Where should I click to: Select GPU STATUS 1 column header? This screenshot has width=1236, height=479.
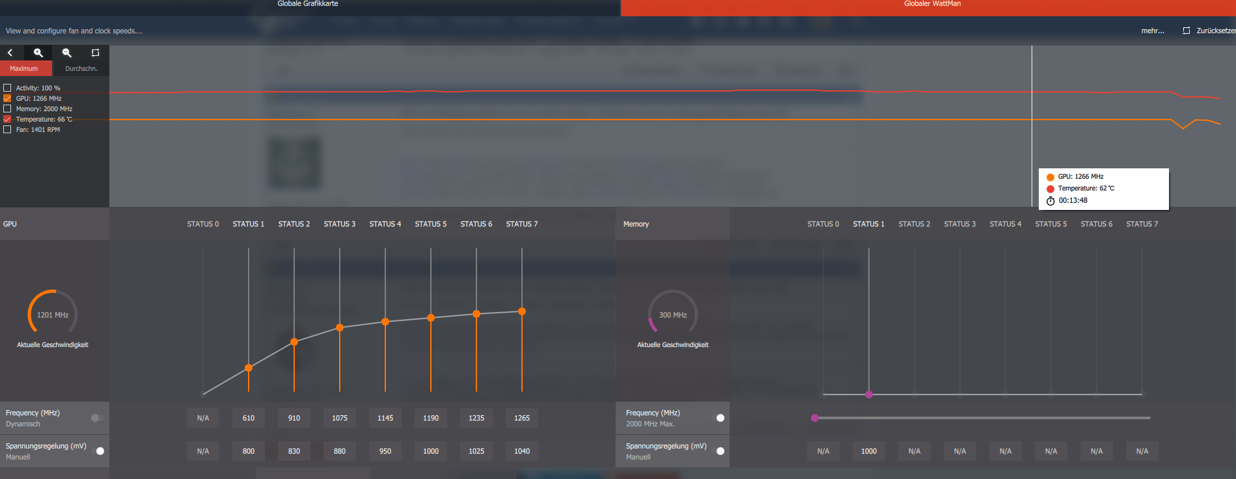click(249, 224)
